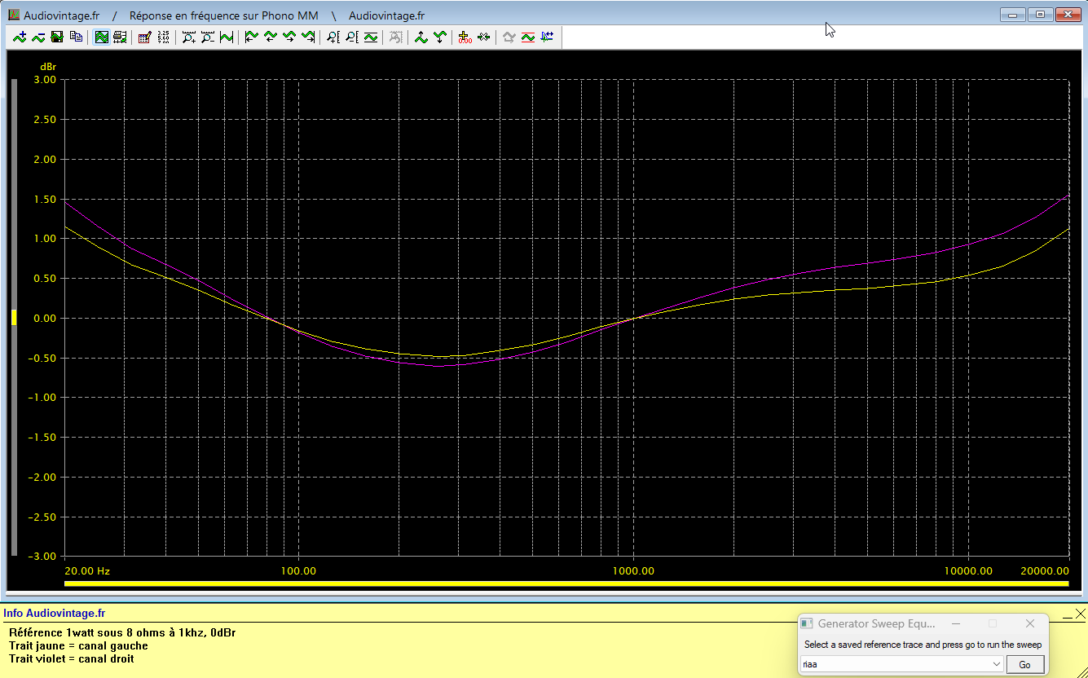The height and width of the screenshot is (678, 1088).
Task: Click the fit curve to window icon
Action: (x=227, y=37)
